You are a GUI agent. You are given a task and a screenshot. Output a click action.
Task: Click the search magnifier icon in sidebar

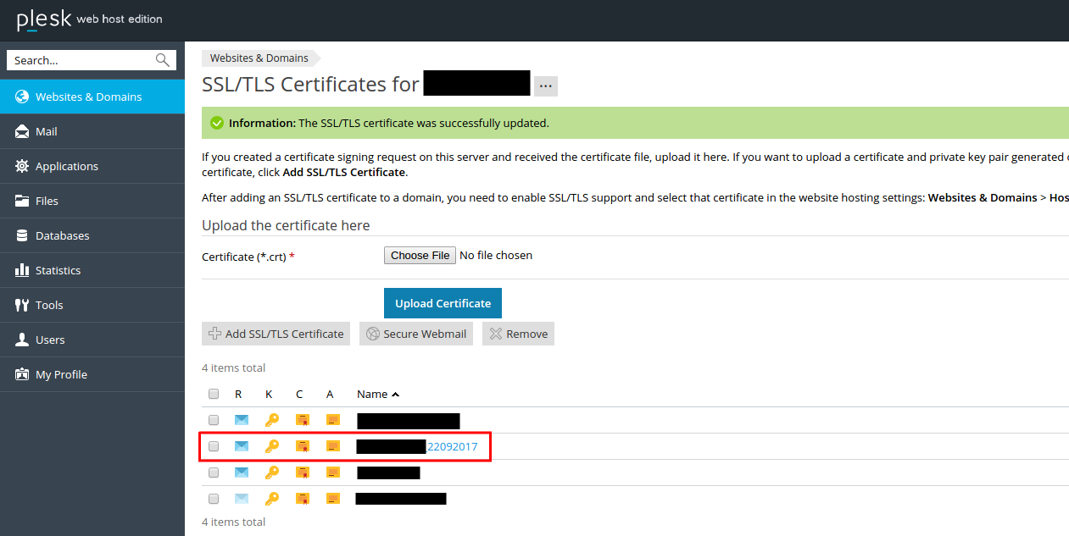click(163, 60)
